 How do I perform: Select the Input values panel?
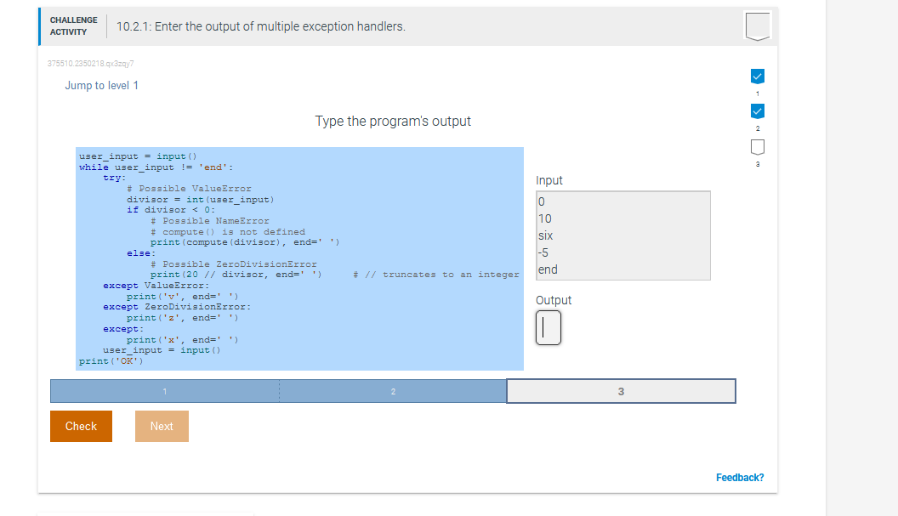tap(622, 235)
